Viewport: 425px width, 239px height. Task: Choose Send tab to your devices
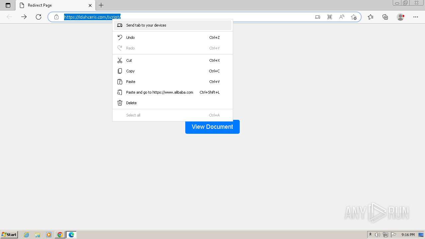click(173, 25)
